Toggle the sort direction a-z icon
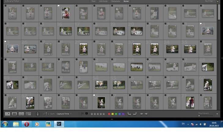223x139 pixels. click(46, 114)
